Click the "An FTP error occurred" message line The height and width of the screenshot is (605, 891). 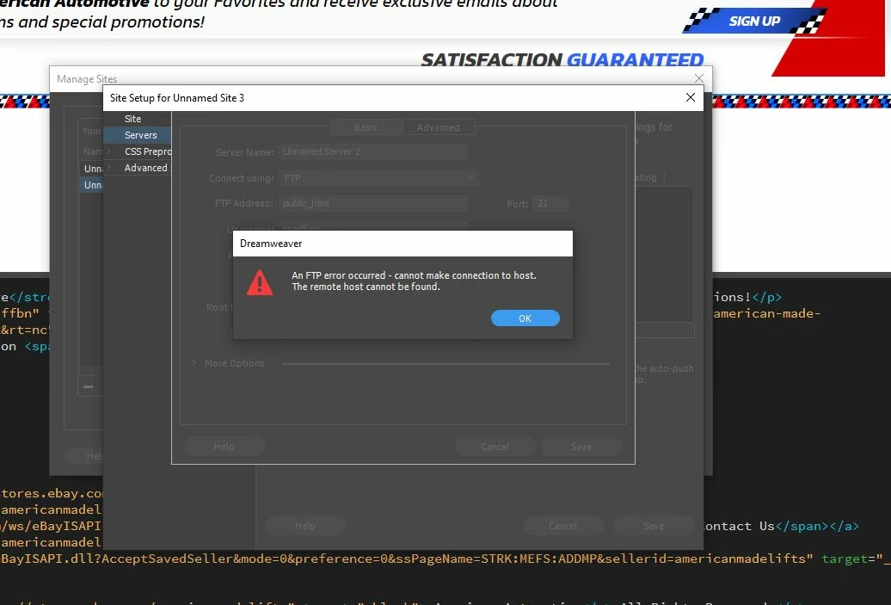(415, 275)
